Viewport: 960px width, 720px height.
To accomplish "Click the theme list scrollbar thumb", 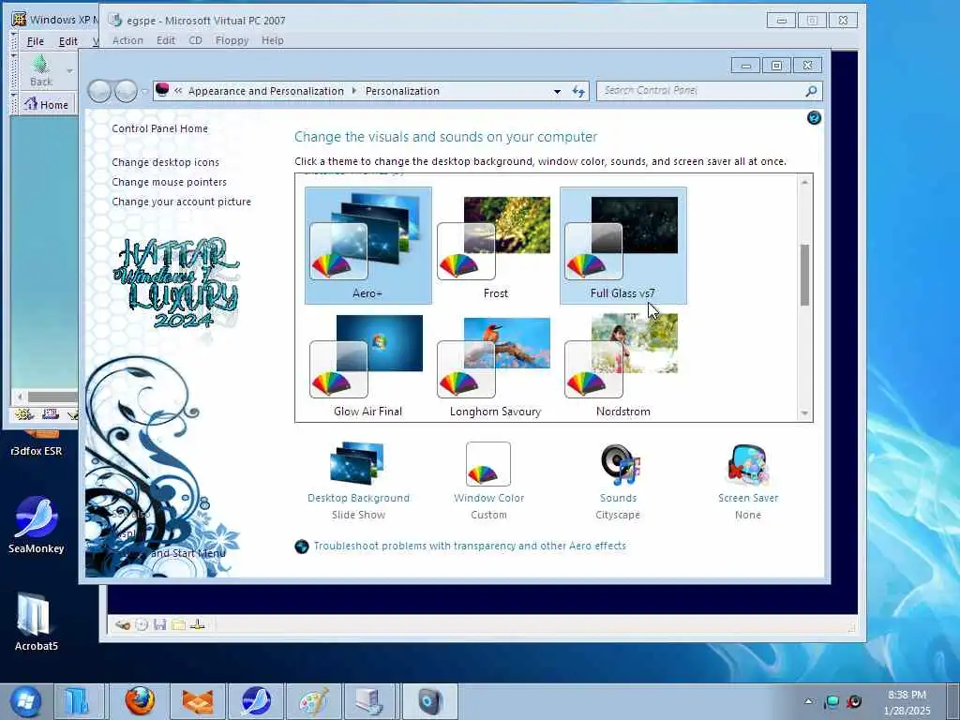I will point(804,275).
